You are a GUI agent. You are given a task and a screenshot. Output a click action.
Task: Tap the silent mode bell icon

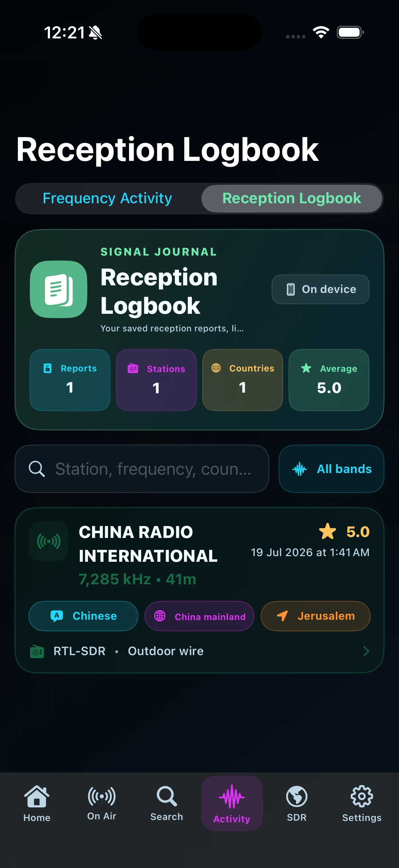[95, 33]
